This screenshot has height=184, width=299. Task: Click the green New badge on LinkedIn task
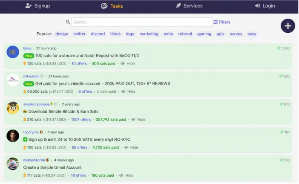pyautogui.click(x=29, y=84)
